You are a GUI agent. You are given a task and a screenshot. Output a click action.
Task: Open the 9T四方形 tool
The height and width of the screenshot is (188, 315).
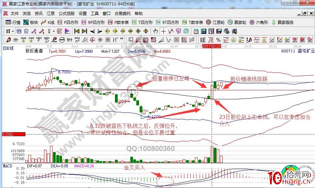[x=167, y=22]
